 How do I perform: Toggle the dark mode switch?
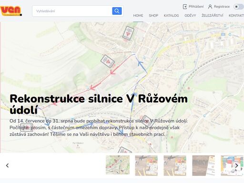239,7
